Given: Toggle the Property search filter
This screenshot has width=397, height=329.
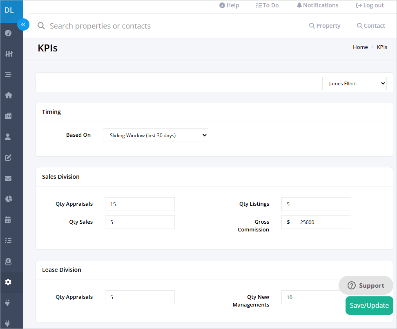Looking at the screenshot, I should (x=325, y=25).
